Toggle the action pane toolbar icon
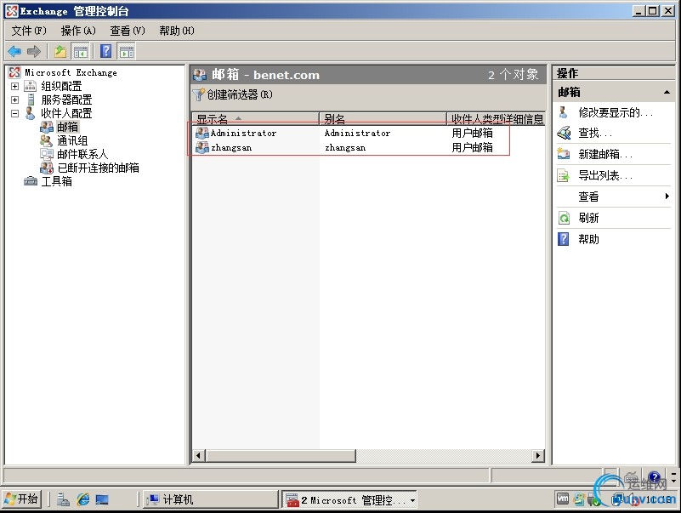Viewport: 681px width, 513px height. [127, 52]
